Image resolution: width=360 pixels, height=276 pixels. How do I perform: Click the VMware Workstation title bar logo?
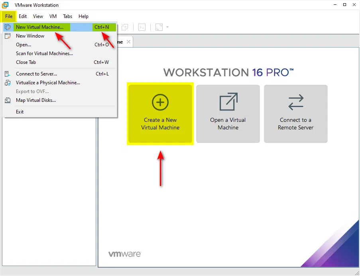[5, 5]
